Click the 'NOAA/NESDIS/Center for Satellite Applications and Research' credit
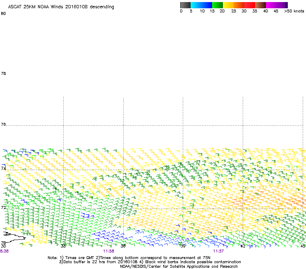This screenshot has width=306, height=269. coord(179,267)
